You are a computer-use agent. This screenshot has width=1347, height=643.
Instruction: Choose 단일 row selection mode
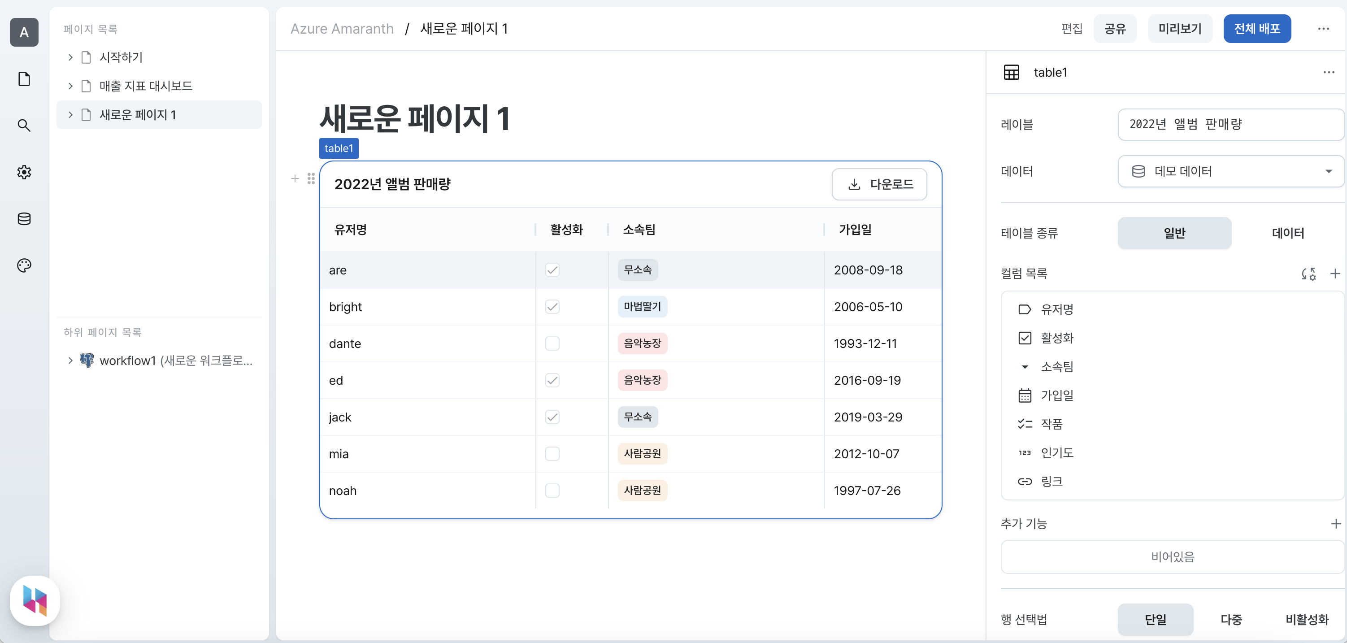pos(1155,620)
